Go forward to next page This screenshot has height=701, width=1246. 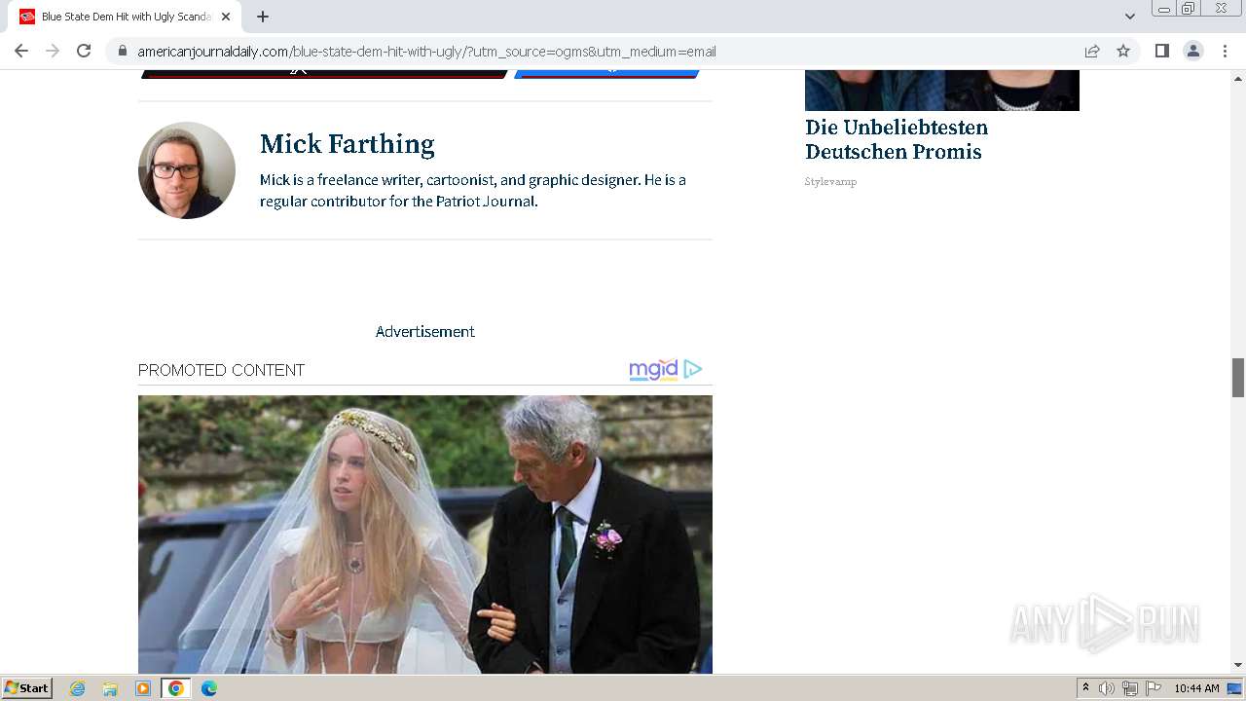[53, 51]
